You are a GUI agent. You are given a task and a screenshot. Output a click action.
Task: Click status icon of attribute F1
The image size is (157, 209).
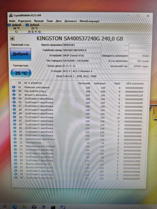click(16, 164)
